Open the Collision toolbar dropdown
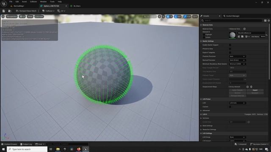This screenshot has width=271, height=152. [x=48, y=11]
